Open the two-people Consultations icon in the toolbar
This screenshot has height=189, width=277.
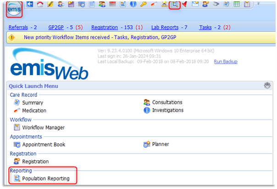tap(102, 4)
